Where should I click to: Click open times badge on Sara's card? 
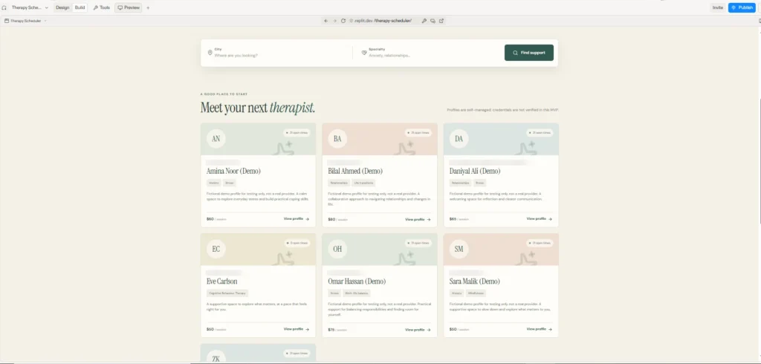(x=540, y=243)
